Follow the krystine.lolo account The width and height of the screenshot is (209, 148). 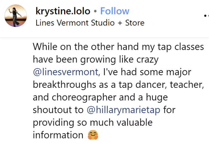point(114,11)
